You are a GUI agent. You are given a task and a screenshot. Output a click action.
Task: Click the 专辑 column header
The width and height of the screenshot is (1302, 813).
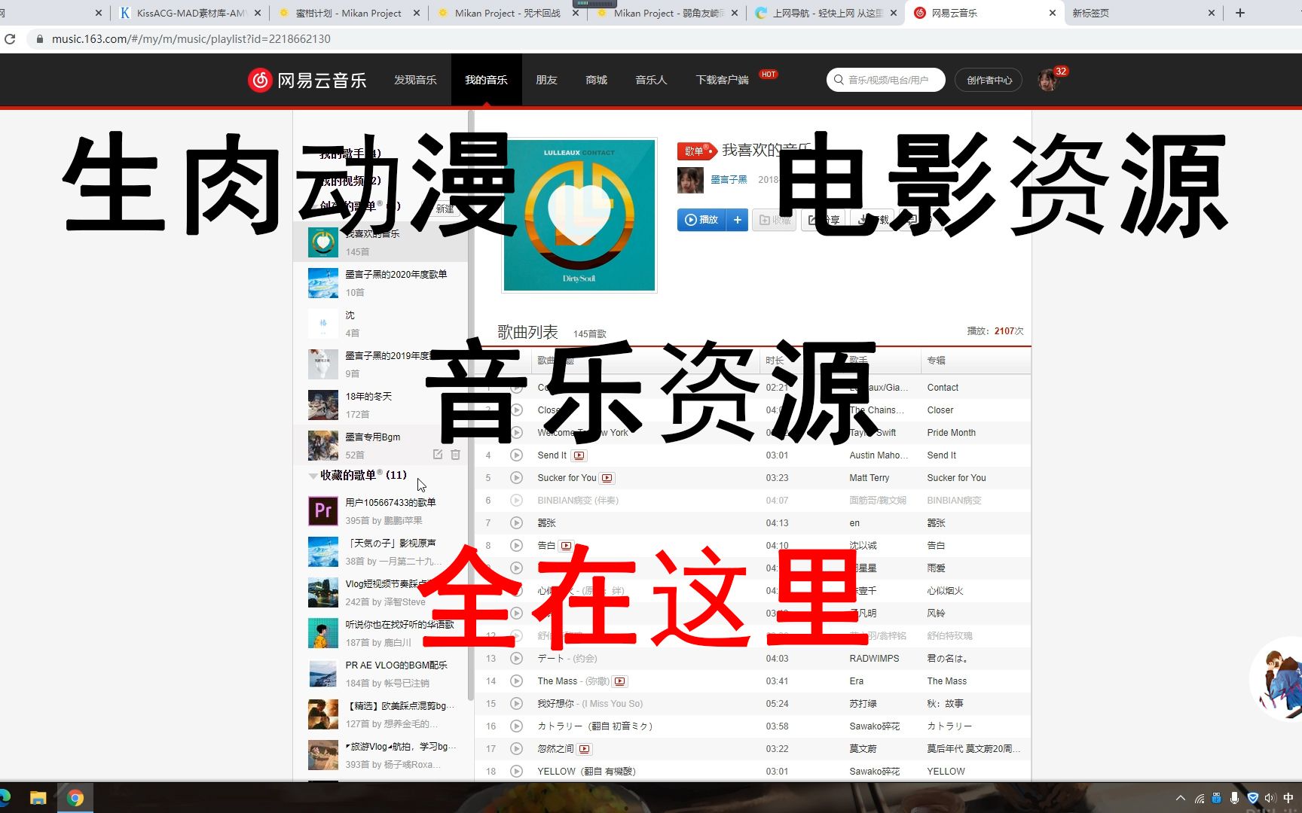click(x=936, y=361)
